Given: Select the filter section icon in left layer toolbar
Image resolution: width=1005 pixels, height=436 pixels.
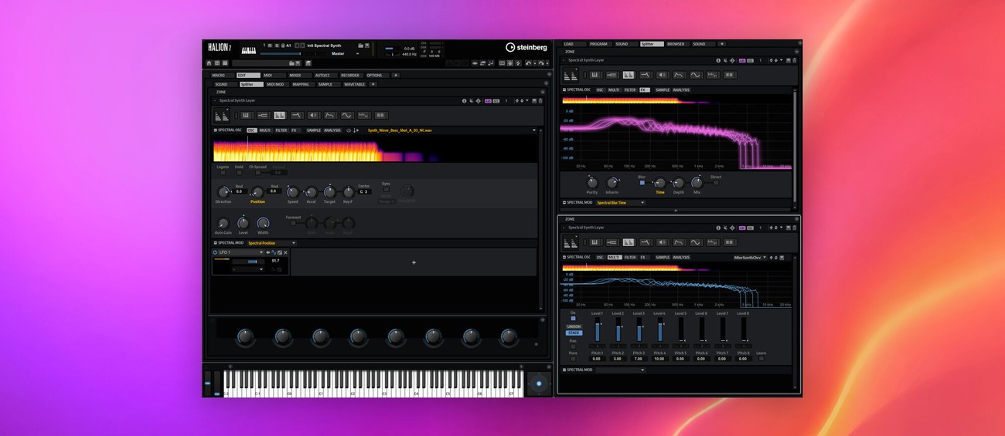Looking at the screenshot, I should pos(296,115).
